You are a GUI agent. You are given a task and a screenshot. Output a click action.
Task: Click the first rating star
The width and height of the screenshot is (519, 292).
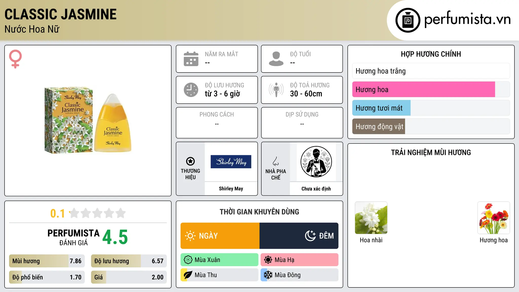pyautogui.click(x=74, y=213)
